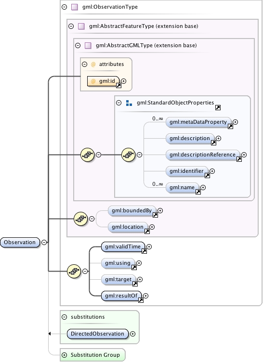Click the gml:ObservationType complex type square icon
Image resolution: width=263 pixels, height=363 pixels.
[74, 7]
